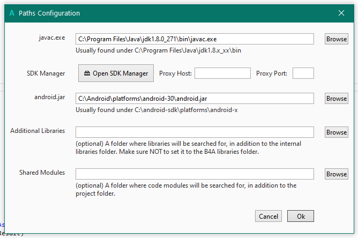Screen dimensions: 358x238
Task: Click the Additional Libraries folder field
Action: click(x=195, y=132)
